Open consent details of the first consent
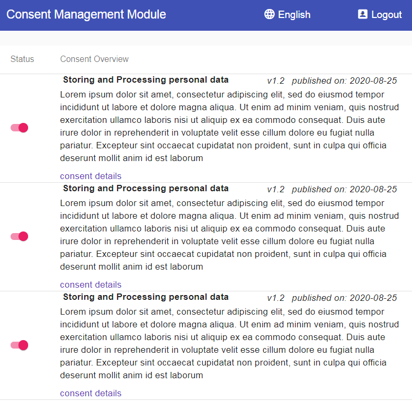Viewport: 412px width, 401px height. point(91,176)
